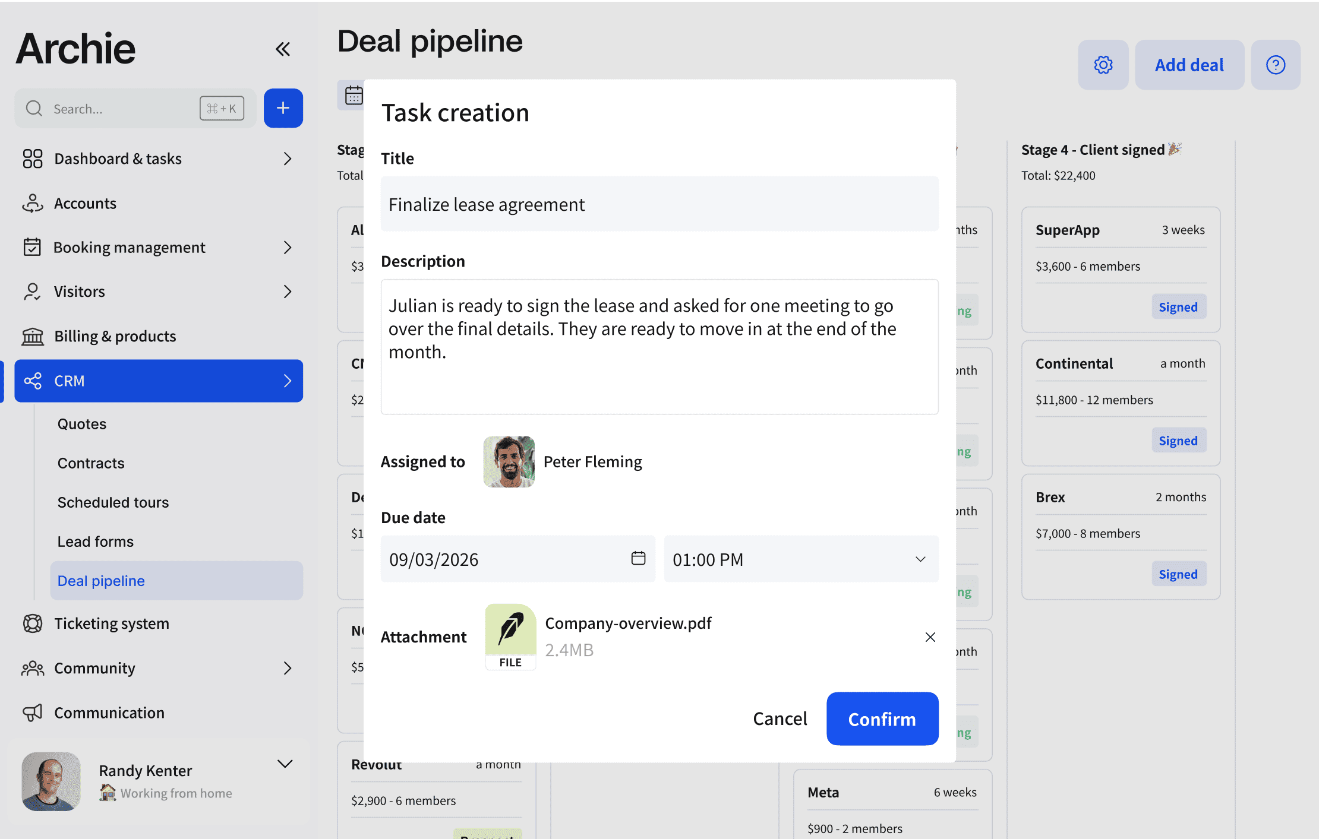Screen dimensions: 1319x839
Task: Select the Booking management calendar icon
Action: (x=33, y=247)
